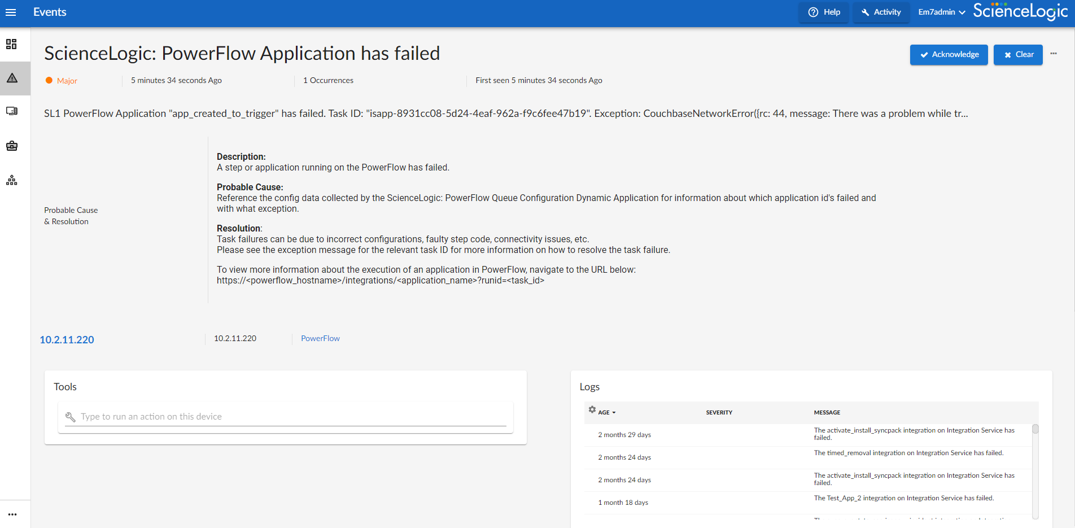Open Business Services via the briefcase icon
The image size is (1075, 528).
click(x=11, y=146)
